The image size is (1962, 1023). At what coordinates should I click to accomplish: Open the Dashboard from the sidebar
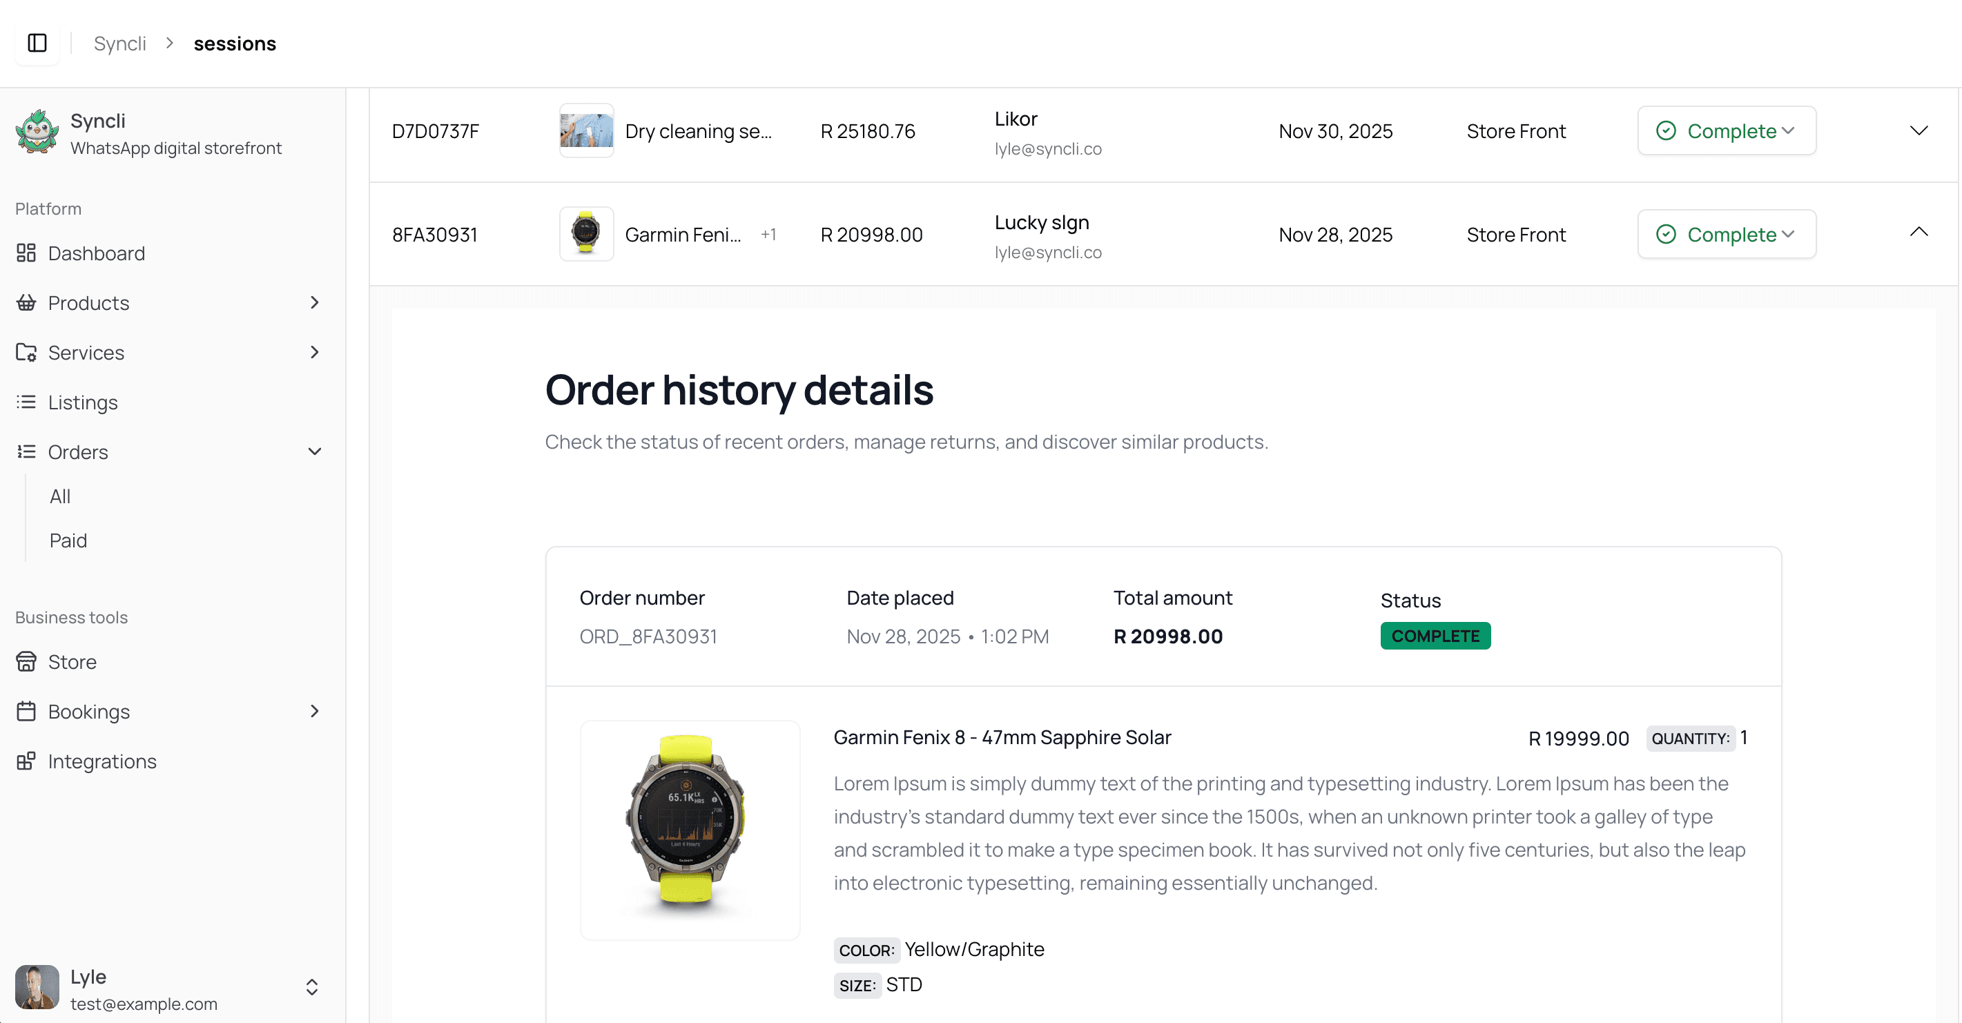[26, 253]
